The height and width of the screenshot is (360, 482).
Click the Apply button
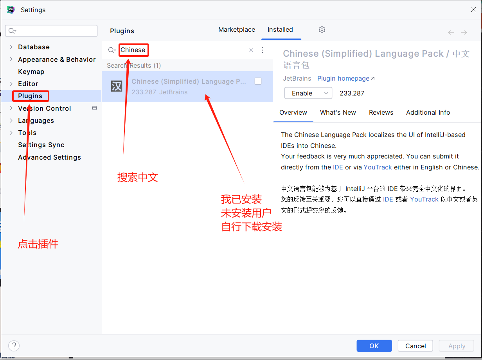[457, 346]
